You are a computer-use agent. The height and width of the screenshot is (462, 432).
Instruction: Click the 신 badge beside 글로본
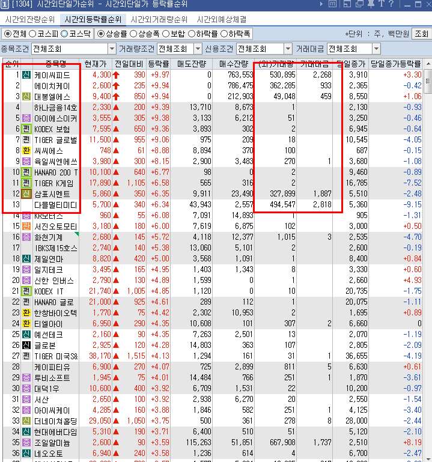point(26,345)
